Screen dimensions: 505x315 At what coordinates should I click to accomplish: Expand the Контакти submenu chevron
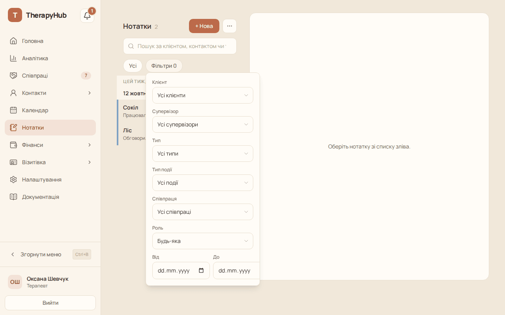[x=90, y=93]
